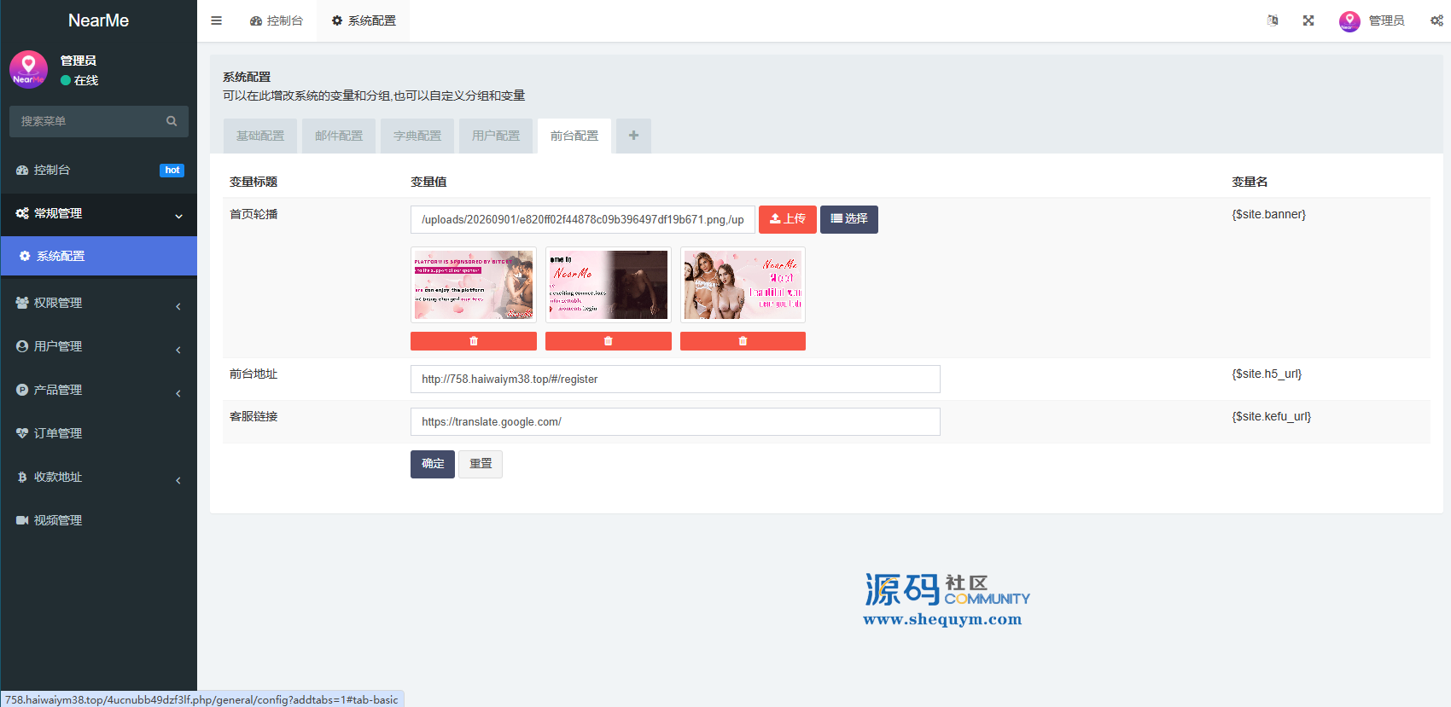Collapse the 常规管理 menu
The width and height of the screenshot is (1451, 707).
point(99,213)
